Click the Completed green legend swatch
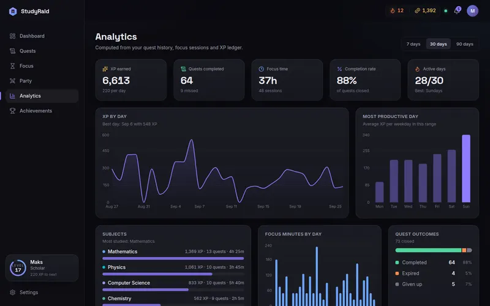Viewport: 490px width, 306px height. pos(397,263)
